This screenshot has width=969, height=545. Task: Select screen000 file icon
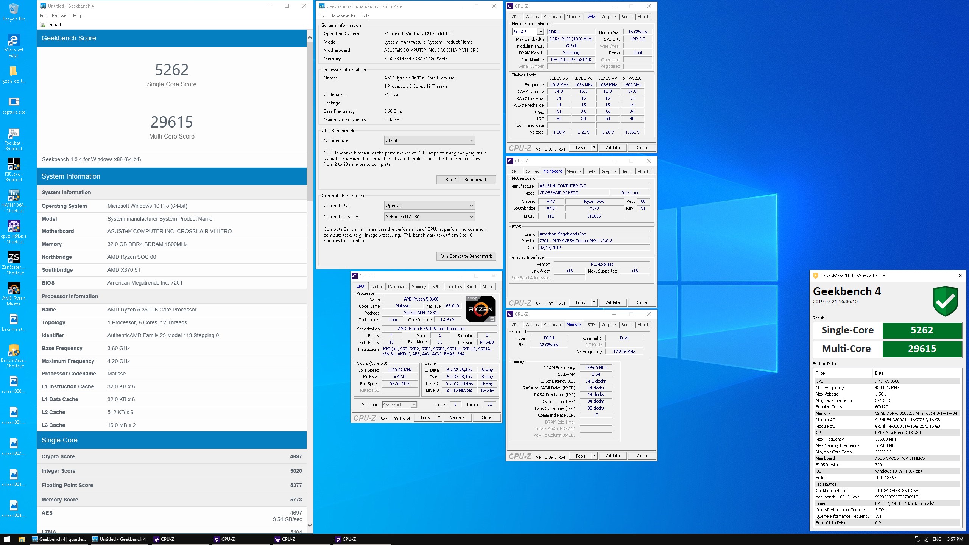tap(14, 385)
